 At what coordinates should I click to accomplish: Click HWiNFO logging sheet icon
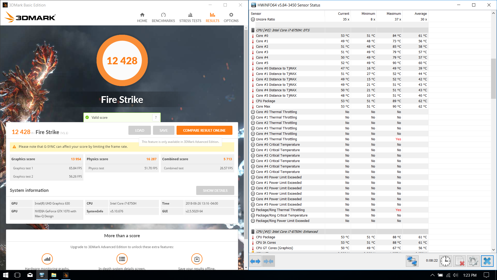(459, 261)
